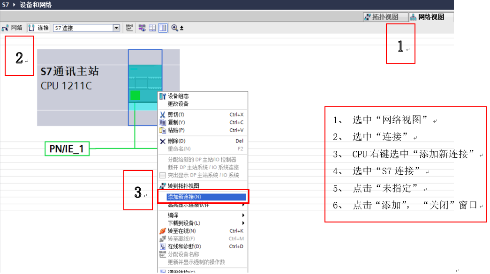Click the green PROFINET port on CPU

click(135, 95)
